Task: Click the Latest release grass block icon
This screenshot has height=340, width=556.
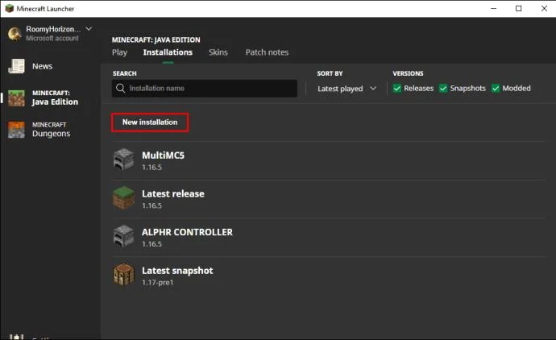Action: pyautogui.click(x=123, y=198)
